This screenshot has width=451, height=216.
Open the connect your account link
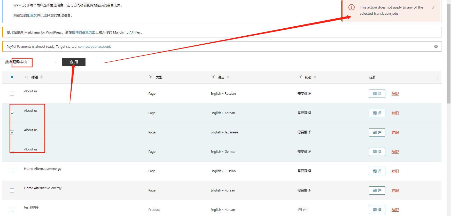94,47
